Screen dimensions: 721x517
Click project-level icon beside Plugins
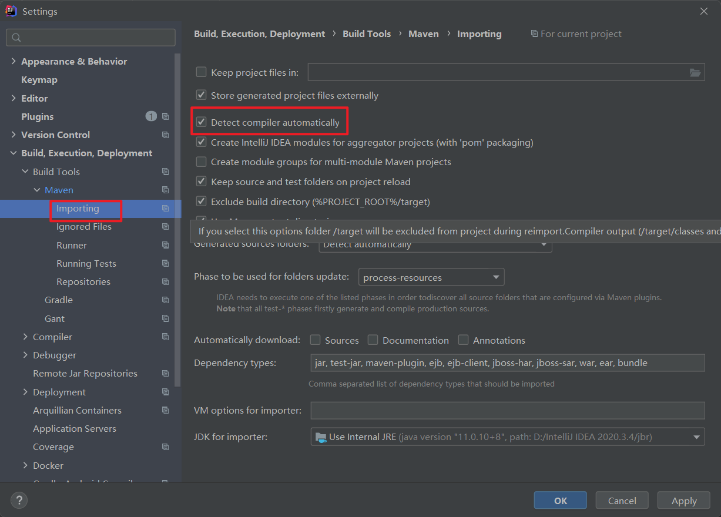[165, 116]
